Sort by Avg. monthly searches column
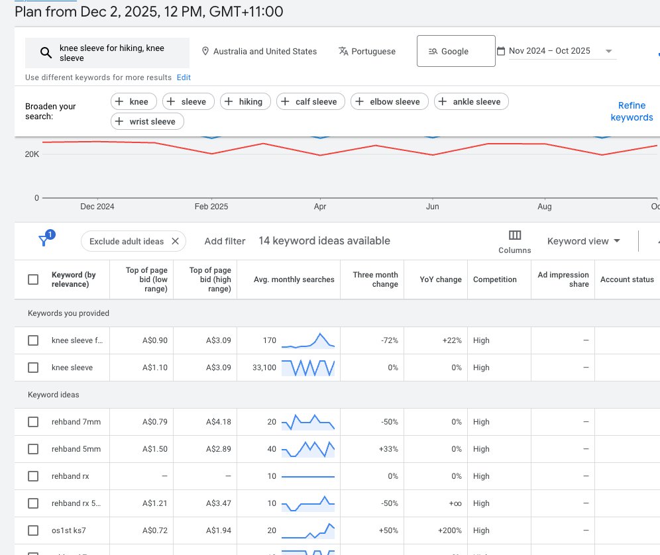 click(x=294, y=279)
